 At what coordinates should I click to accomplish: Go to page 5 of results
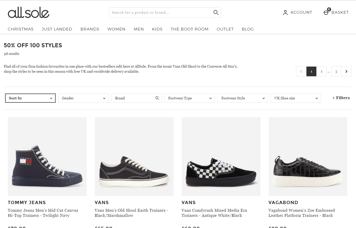(x=336, y=71)
